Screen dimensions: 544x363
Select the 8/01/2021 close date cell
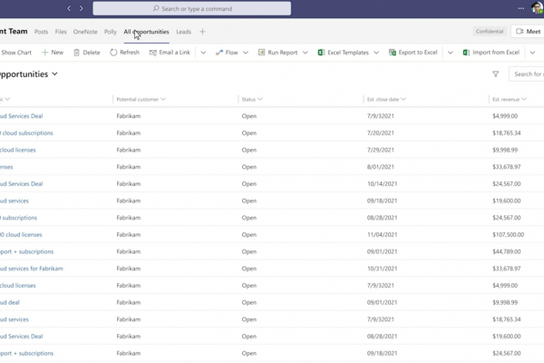(381, 167)
